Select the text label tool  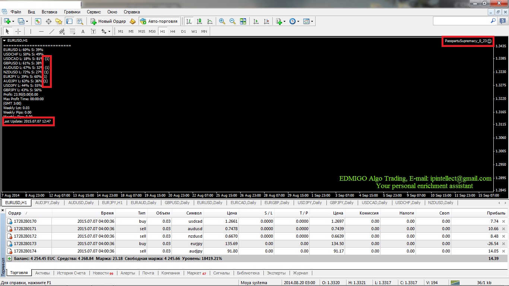pyautogui.click(x=93, y=31)
